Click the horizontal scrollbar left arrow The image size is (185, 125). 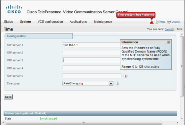pos(3,123)
